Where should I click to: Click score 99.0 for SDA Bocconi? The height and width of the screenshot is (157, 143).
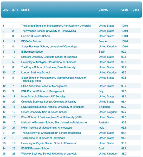point(124,91)
